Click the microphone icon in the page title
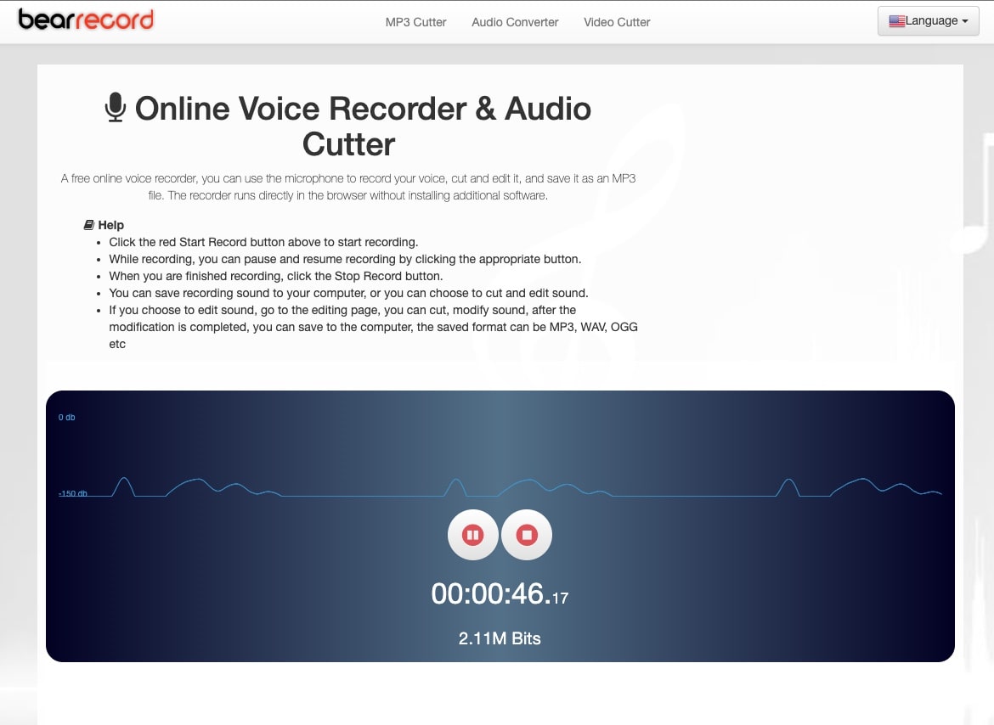 pyautogui.click(x=116, y=108)
